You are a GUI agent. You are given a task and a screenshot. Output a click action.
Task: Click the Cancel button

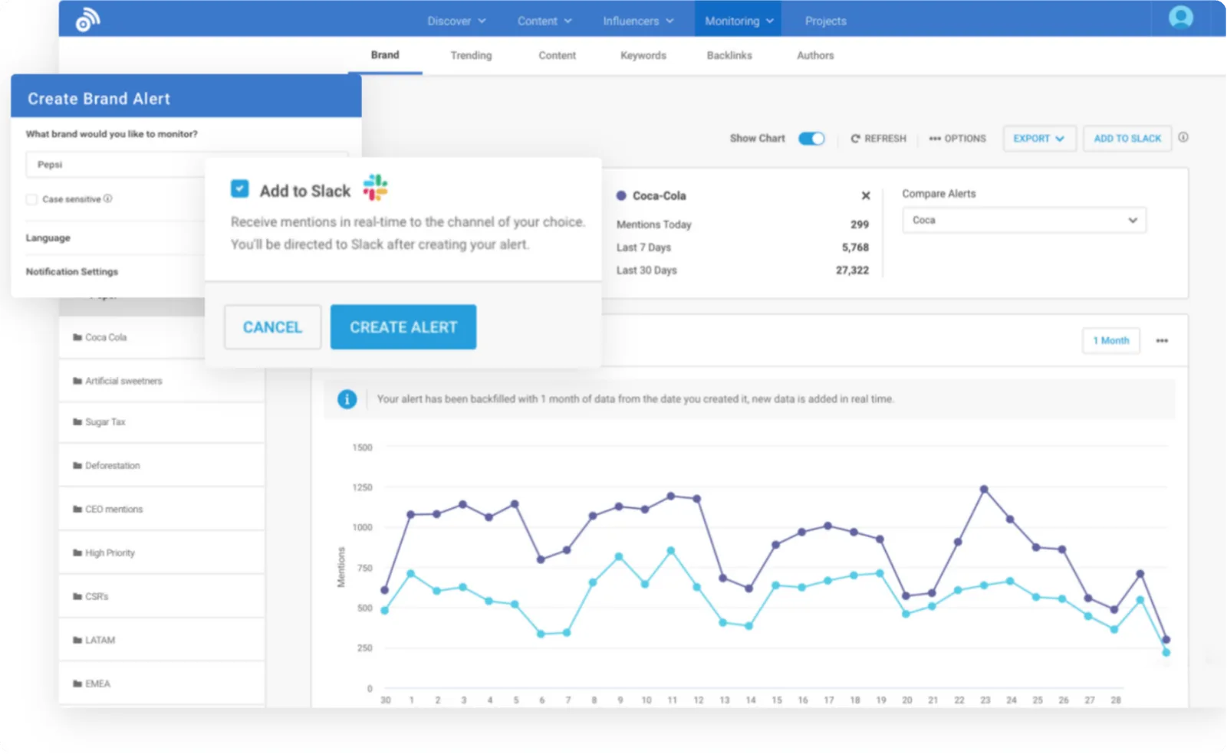point(272,327)
